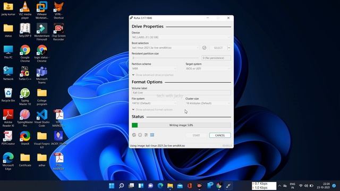This screenshot has height=191, width=340.
Task: Open Visual Foxpro 6.0 folder
Action: 41,140
